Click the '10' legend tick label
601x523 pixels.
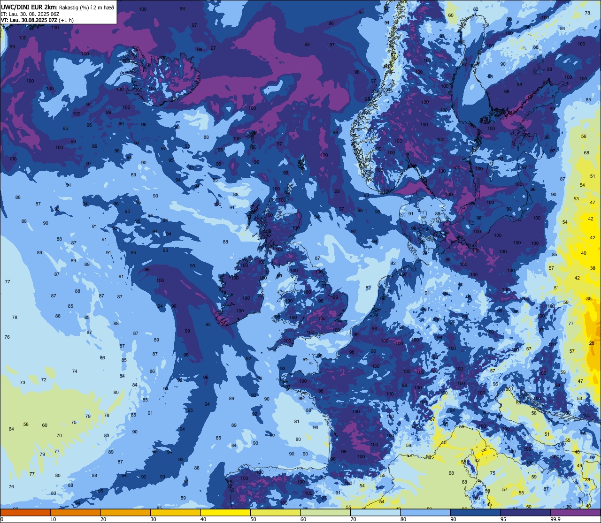(54, 519)
